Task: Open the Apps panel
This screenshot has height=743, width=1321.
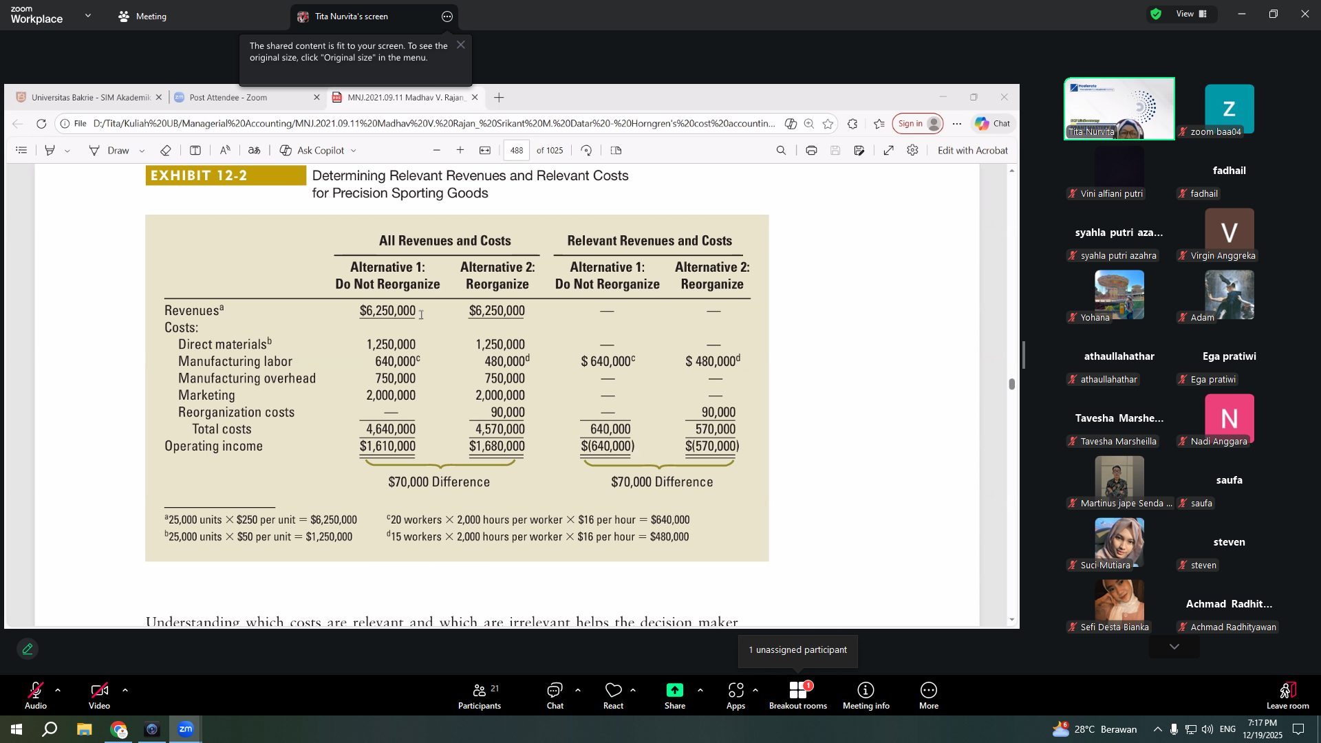Action: 735,695
